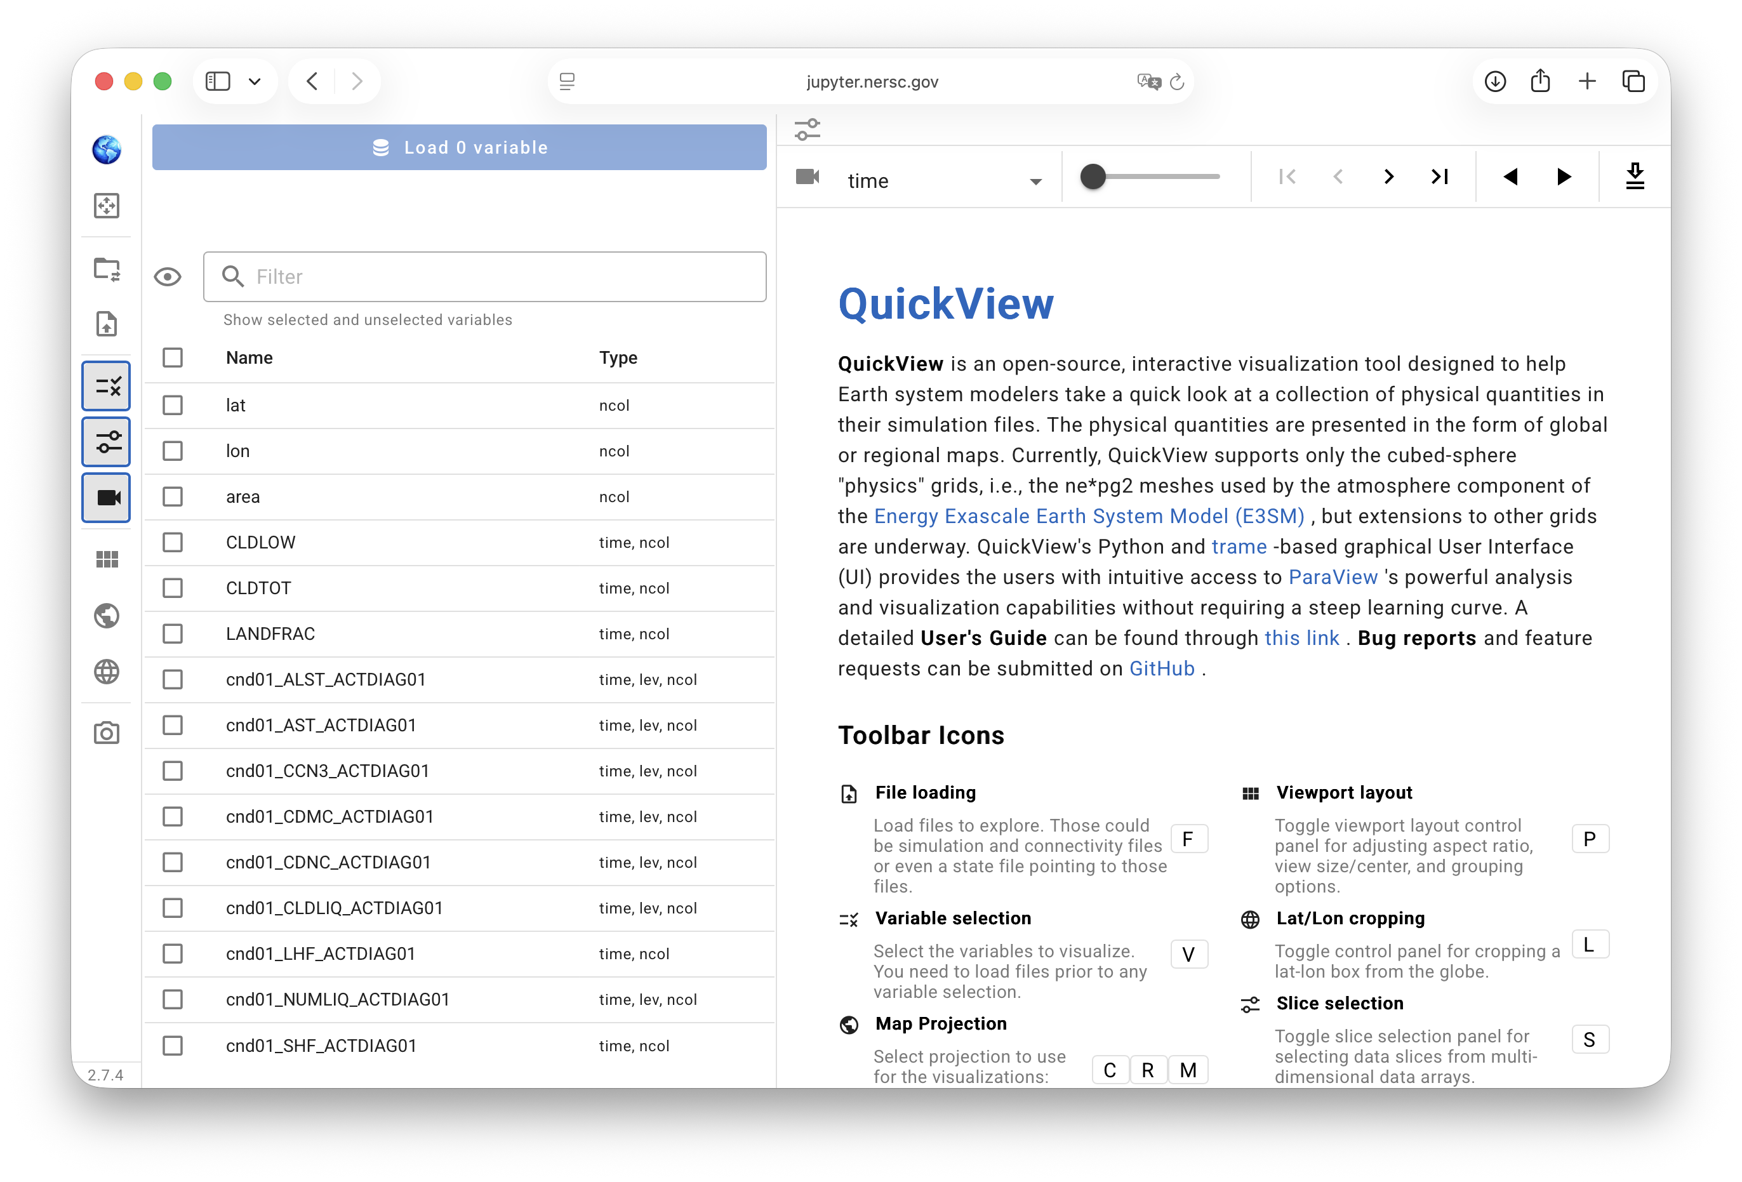Open the file loading icon in sidebar
The image size is (1742, 1182).
tap(107, 324)
